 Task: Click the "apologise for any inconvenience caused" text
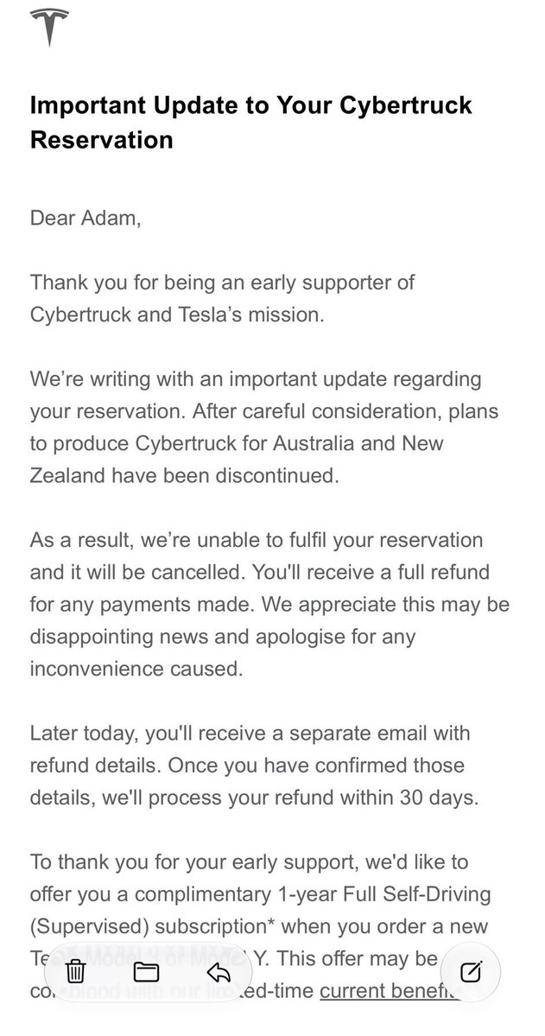(223, 652)
